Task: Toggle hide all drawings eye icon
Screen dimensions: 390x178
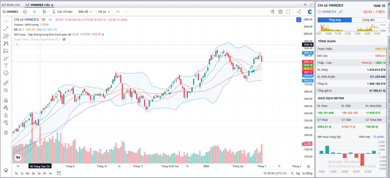Action: coord(6,122)
